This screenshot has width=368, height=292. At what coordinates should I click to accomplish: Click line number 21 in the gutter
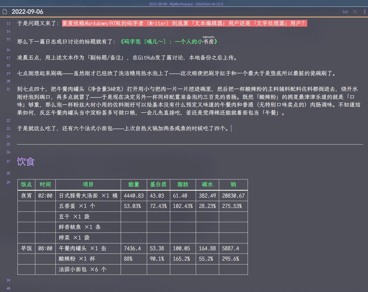click(x=8, y=89)
